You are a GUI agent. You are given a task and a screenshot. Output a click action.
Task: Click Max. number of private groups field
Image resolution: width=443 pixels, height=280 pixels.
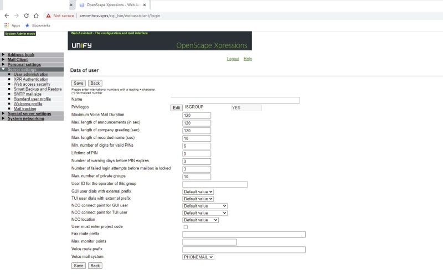[197, 177]
